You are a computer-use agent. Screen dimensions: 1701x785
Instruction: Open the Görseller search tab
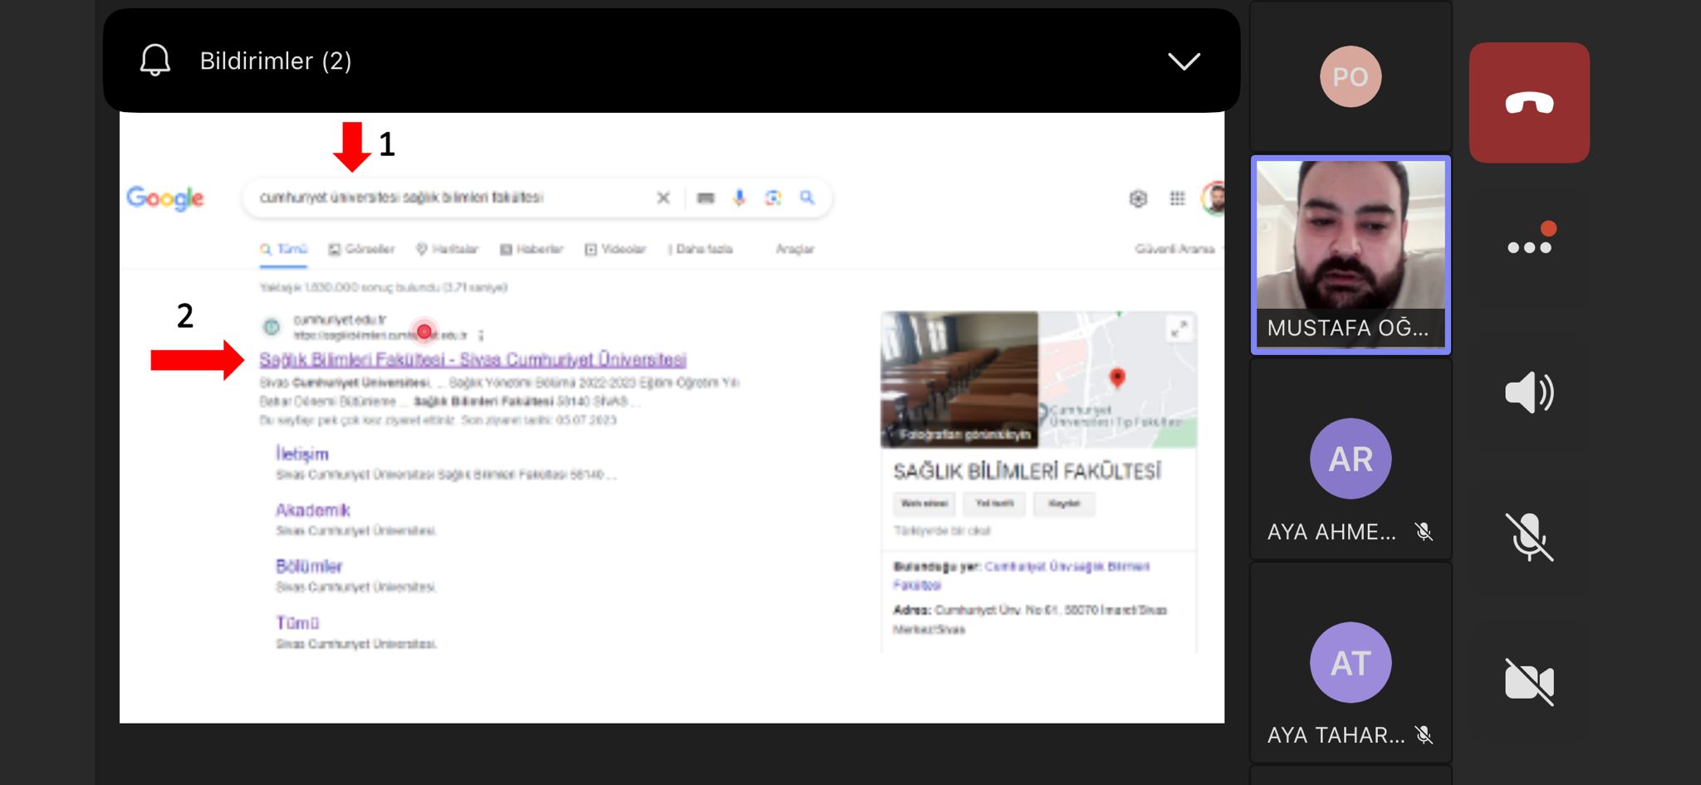tap(361, 249)
